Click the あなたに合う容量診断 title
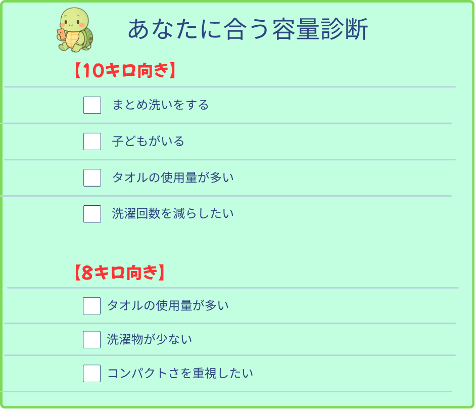The height and width of the screenshot is (409, 475). coord(247,30)
